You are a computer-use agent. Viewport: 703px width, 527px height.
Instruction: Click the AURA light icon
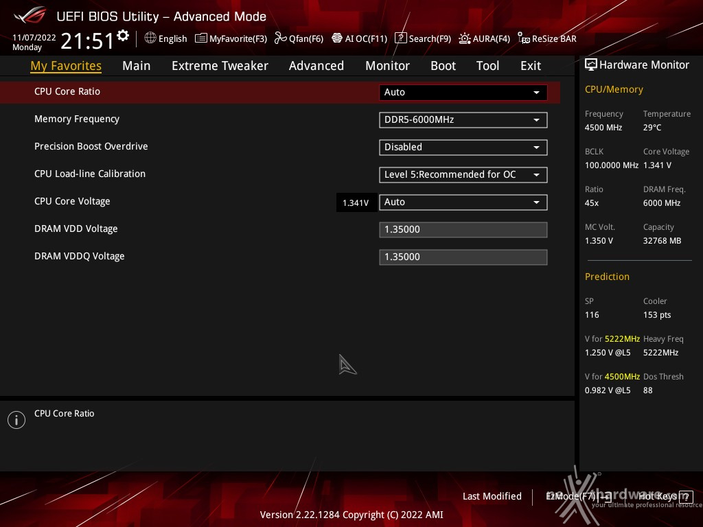coord(465,38)
